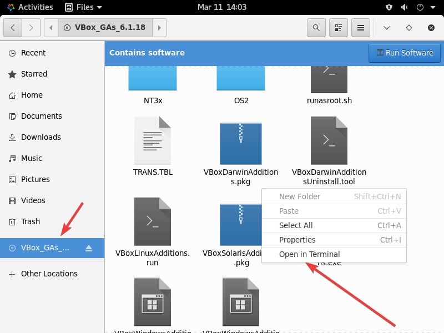Image resolution: width=444 pixels, height=333 pixels.
Task: Toggle the list view icon
Action: click(x=339, y=28)
